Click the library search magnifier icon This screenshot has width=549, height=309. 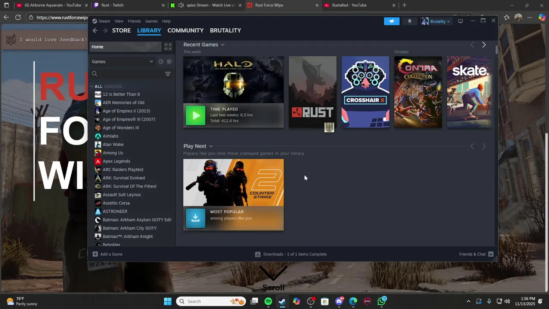click(94, 74)
